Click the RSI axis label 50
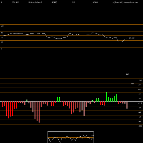 (2, 37)
